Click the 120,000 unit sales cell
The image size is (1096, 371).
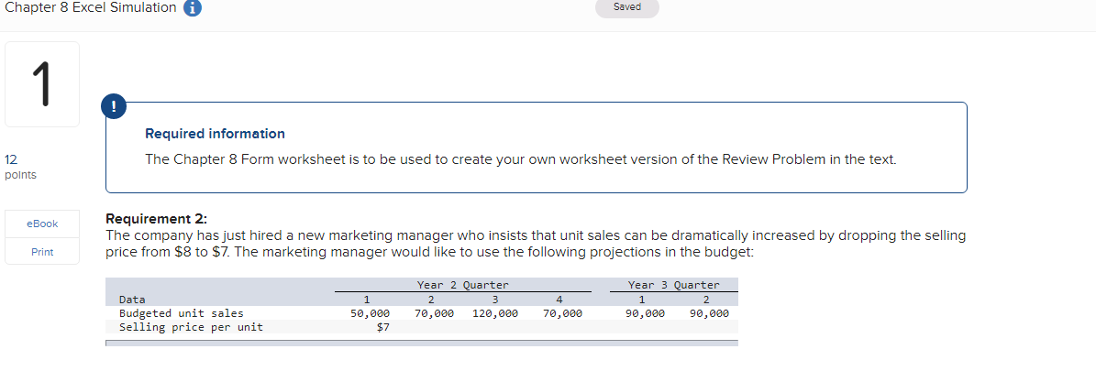point(495,313)
